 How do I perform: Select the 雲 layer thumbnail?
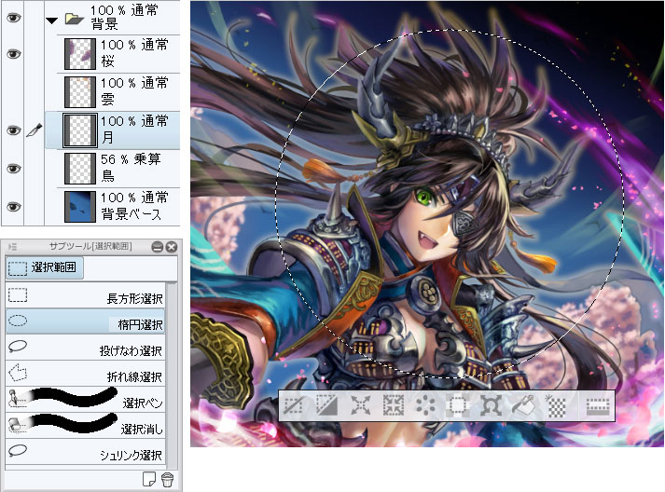click(x=79, y=92)
